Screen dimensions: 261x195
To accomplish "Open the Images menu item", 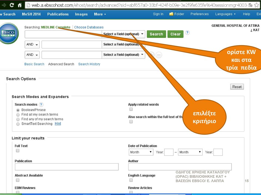I will pos(81,14).
